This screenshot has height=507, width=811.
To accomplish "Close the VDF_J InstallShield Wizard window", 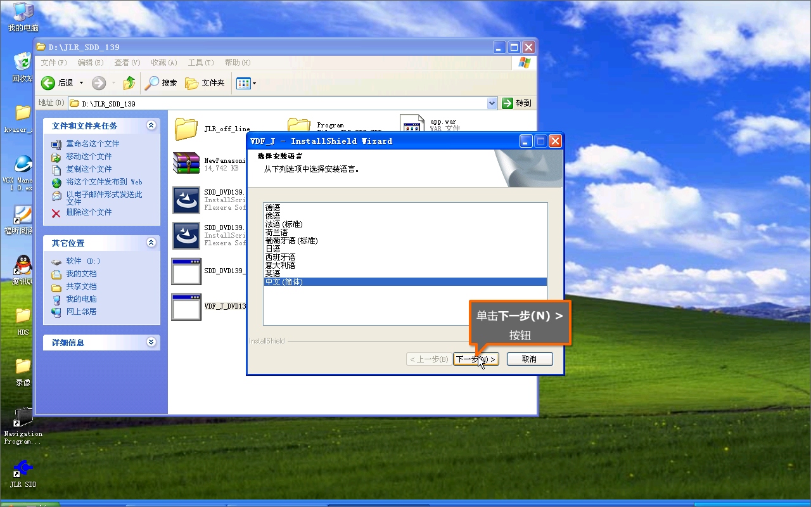I will tap(555, 141).
